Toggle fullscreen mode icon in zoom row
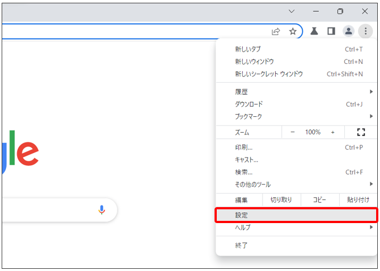 pos(361,132)
